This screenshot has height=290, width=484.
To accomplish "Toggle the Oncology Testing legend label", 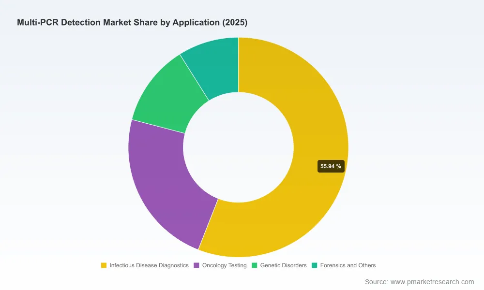I will pos(225,265).
